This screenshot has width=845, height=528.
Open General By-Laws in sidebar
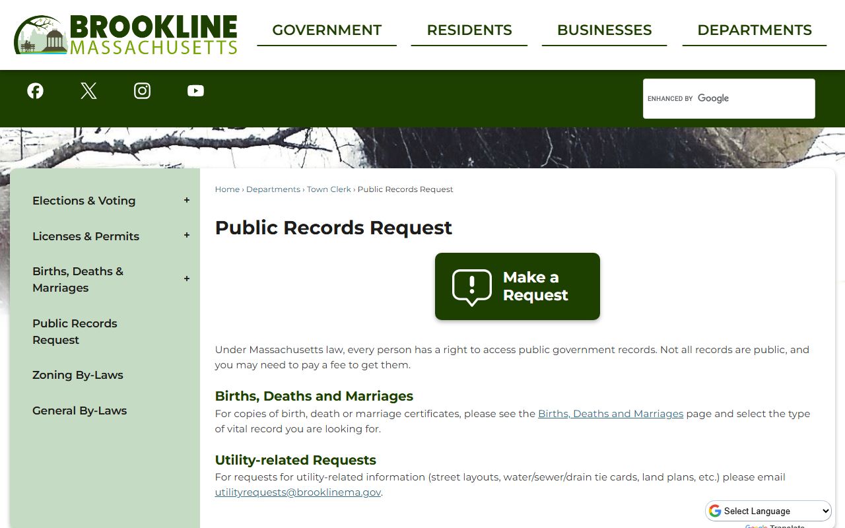79,411
